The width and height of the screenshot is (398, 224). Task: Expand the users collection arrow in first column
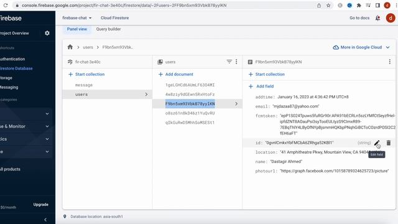(x=146, y=94)
